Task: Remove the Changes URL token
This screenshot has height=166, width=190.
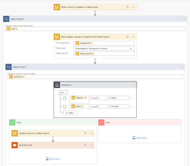Action: (91, 43)
